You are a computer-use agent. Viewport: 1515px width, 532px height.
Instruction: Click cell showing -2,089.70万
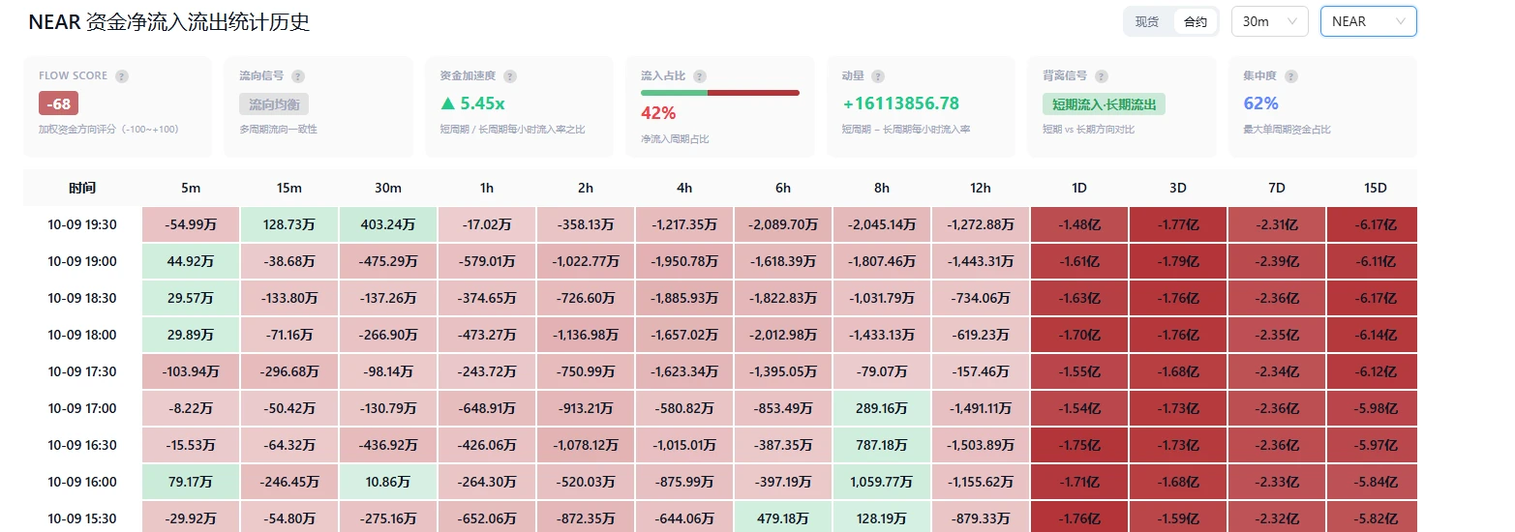(783, 224)
